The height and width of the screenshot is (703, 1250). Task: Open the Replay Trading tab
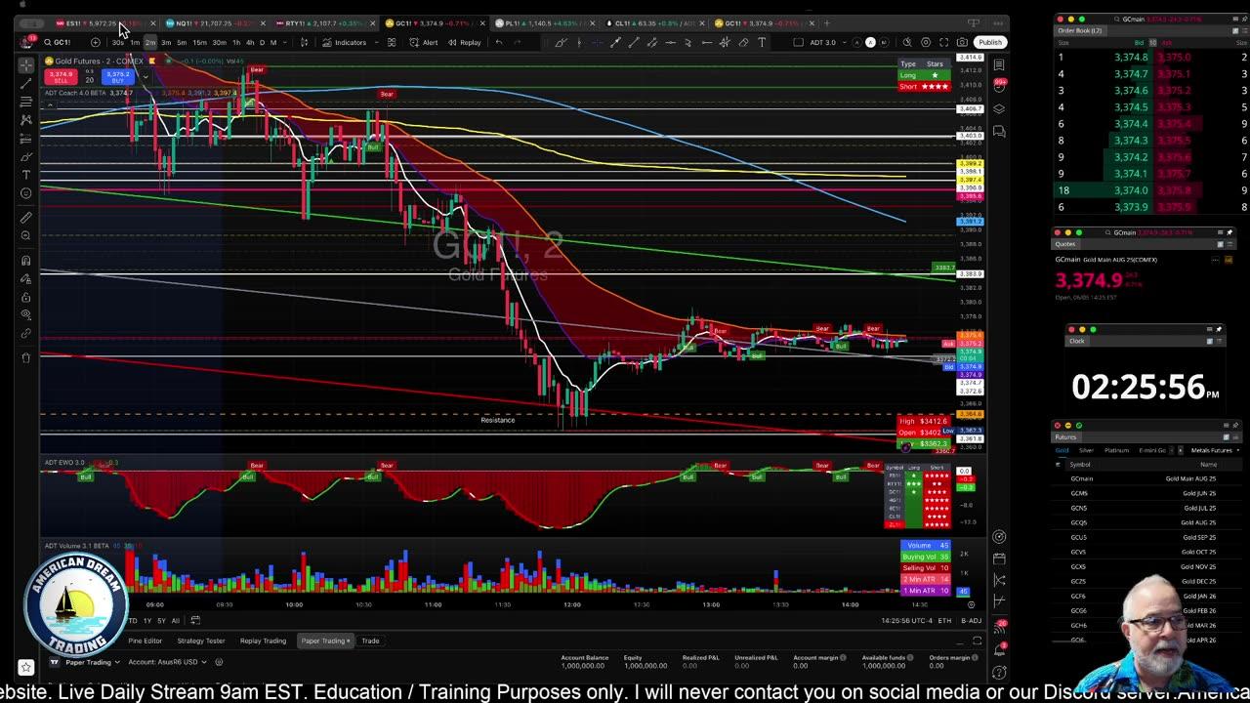263,641
